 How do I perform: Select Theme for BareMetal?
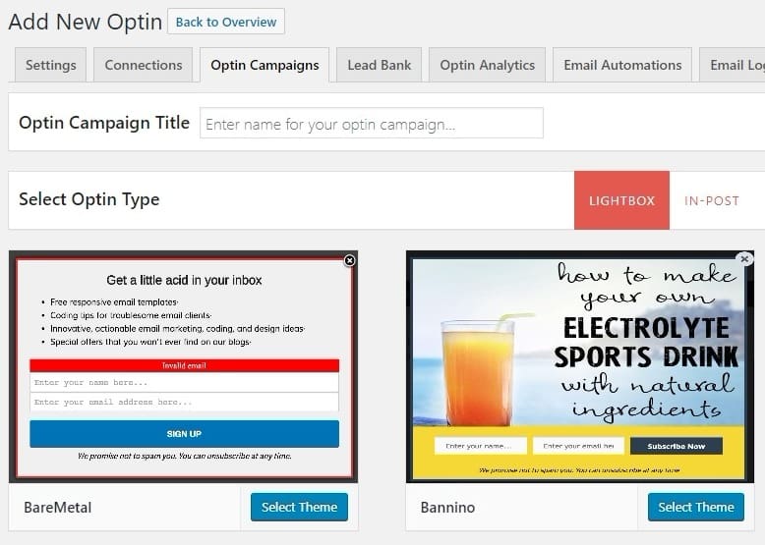tap(299, 507)
